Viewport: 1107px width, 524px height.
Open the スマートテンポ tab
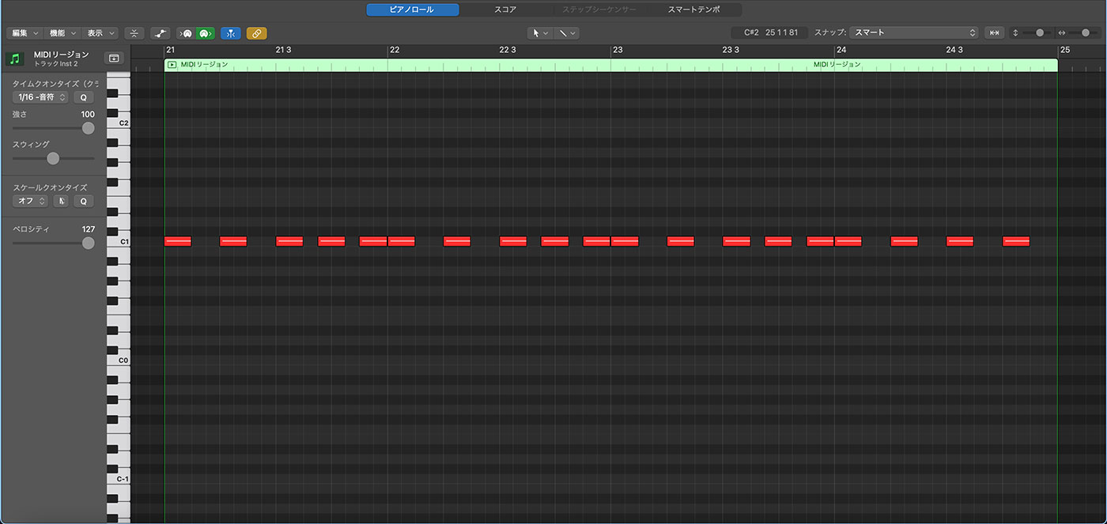(693, 9)
